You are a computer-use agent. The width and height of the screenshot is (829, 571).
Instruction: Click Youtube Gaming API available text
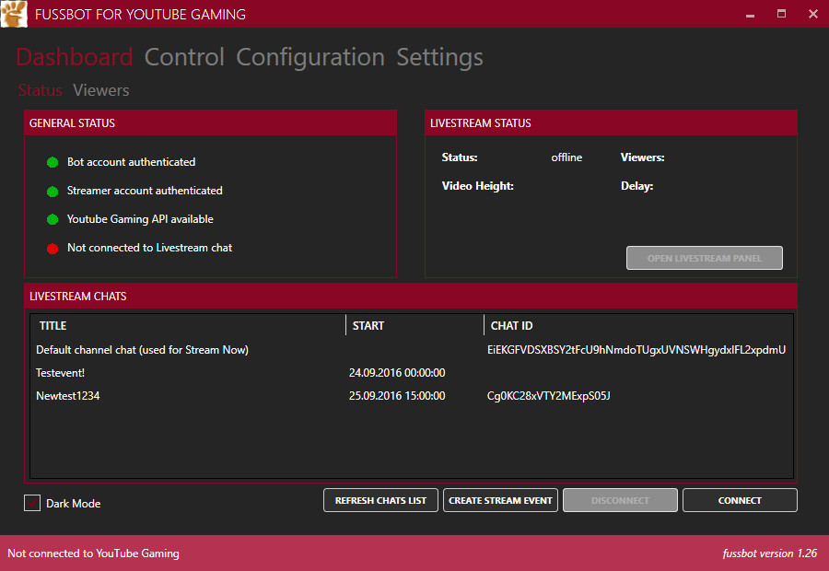tap(140, 219)
